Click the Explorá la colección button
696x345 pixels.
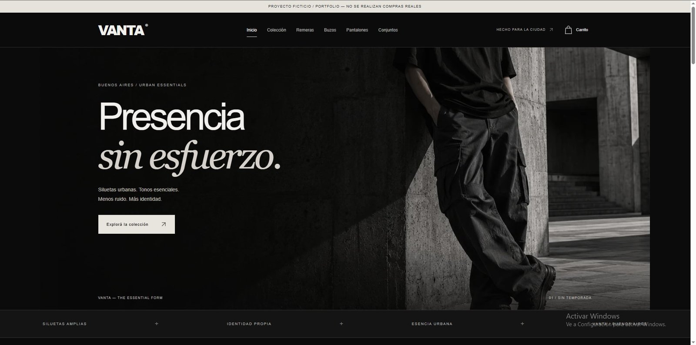(137, 224)
